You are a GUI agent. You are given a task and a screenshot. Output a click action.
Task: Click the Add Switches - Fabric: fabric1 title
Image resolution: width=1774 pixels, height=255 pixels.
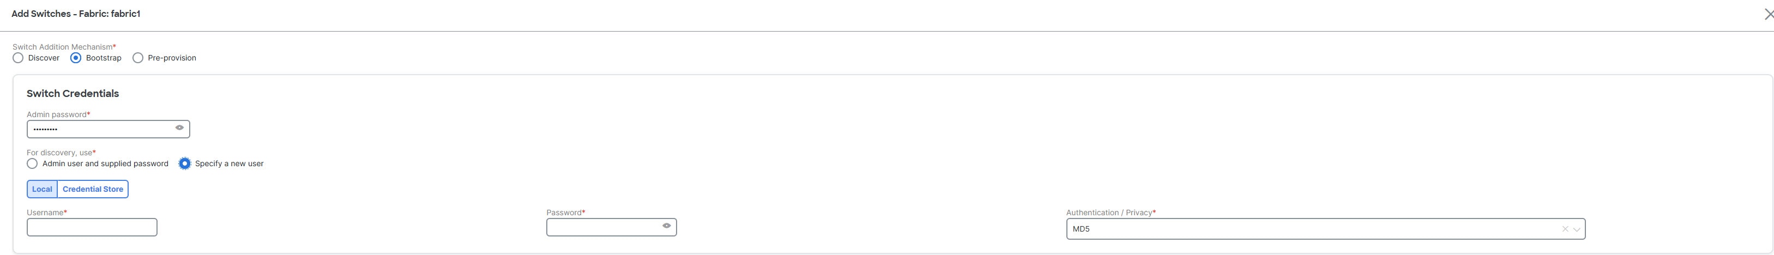pyautogui.click(x=76, y=14)
